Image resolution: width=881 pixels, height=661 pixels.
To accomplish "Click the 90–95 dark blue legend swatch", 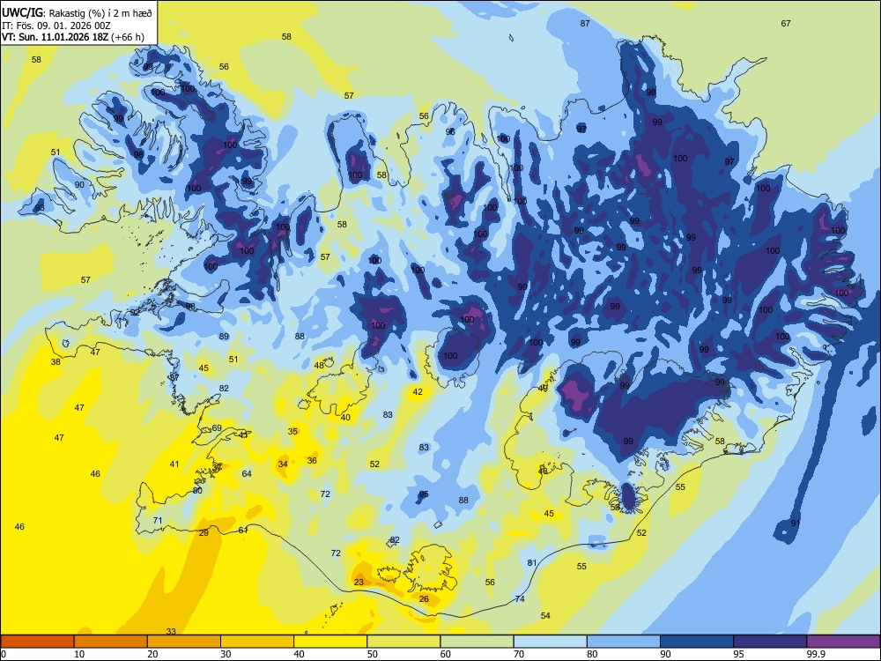I will (x=697, y=642).
